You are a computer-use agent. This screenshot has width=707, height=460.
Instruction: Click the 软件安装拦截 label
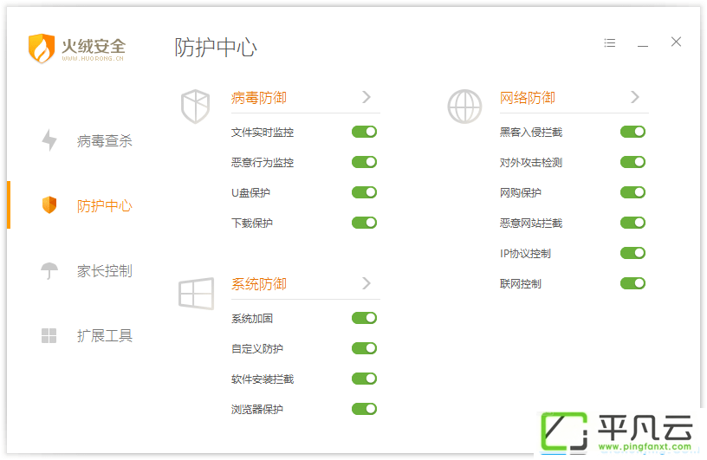tap(263, 379)
